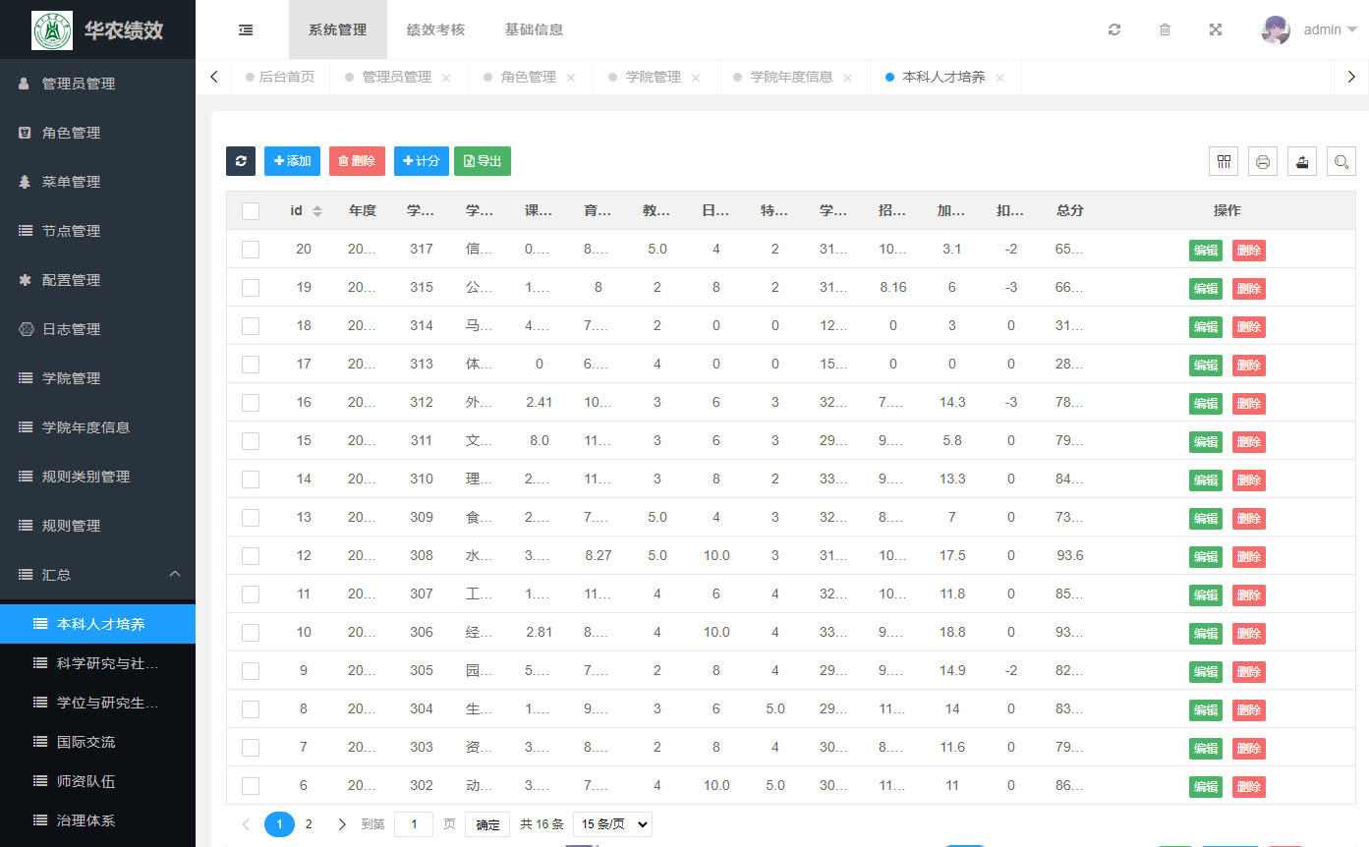This screenshot has width=1369, height=847.
Task: Tick the checkbox for row id 12
Action: 251,556
